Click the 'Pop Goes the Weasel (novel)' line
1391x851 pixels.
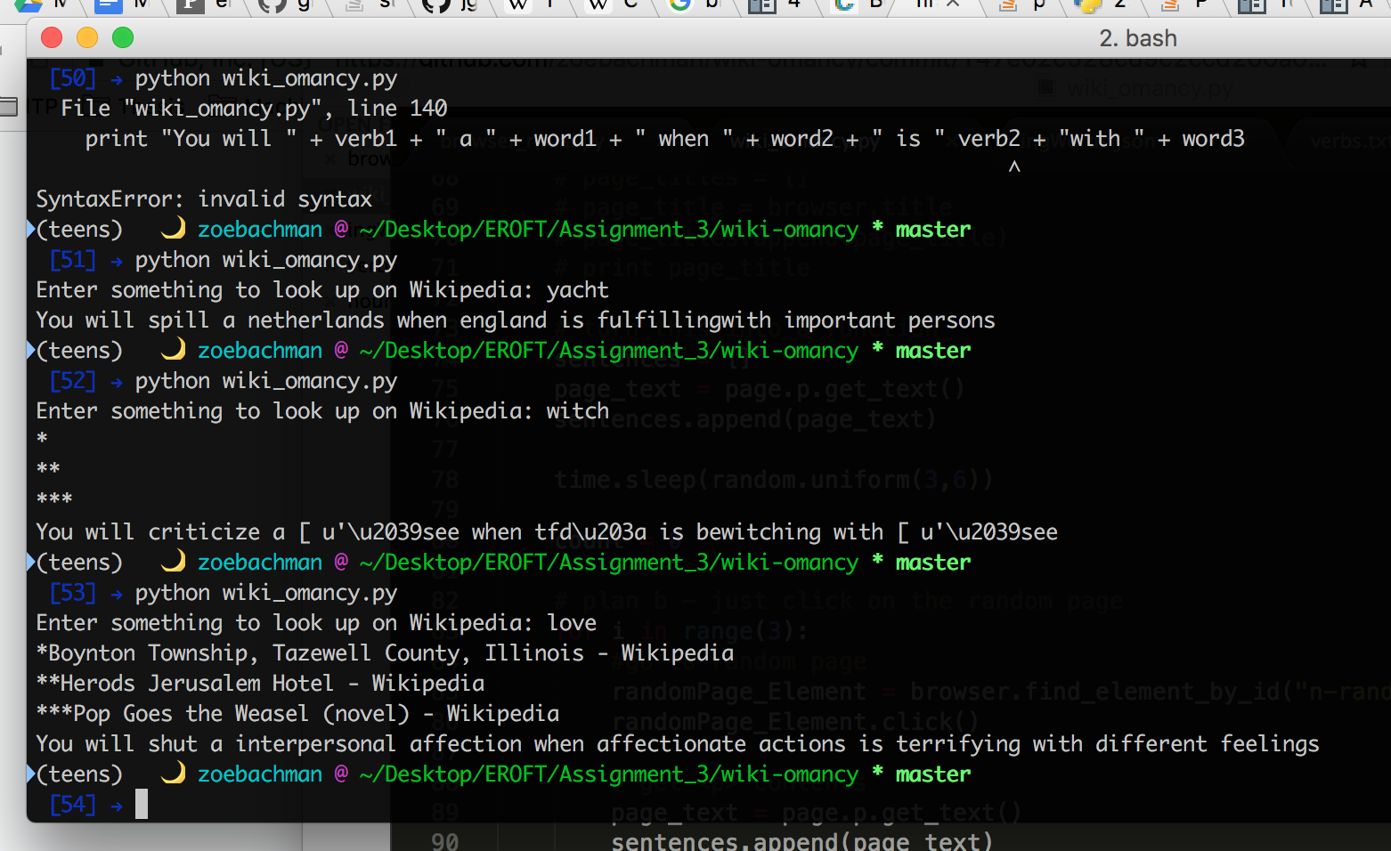point(297,714)
